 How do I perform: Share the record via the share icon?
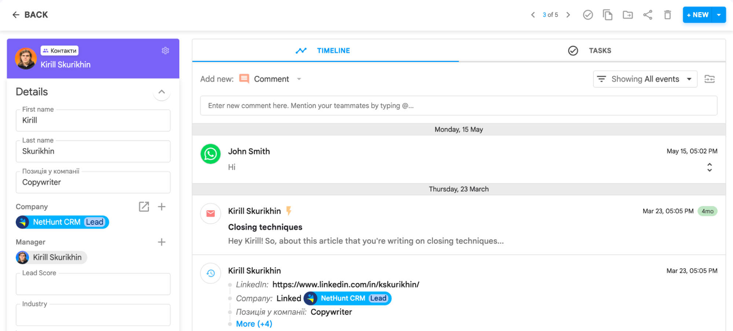648,15
